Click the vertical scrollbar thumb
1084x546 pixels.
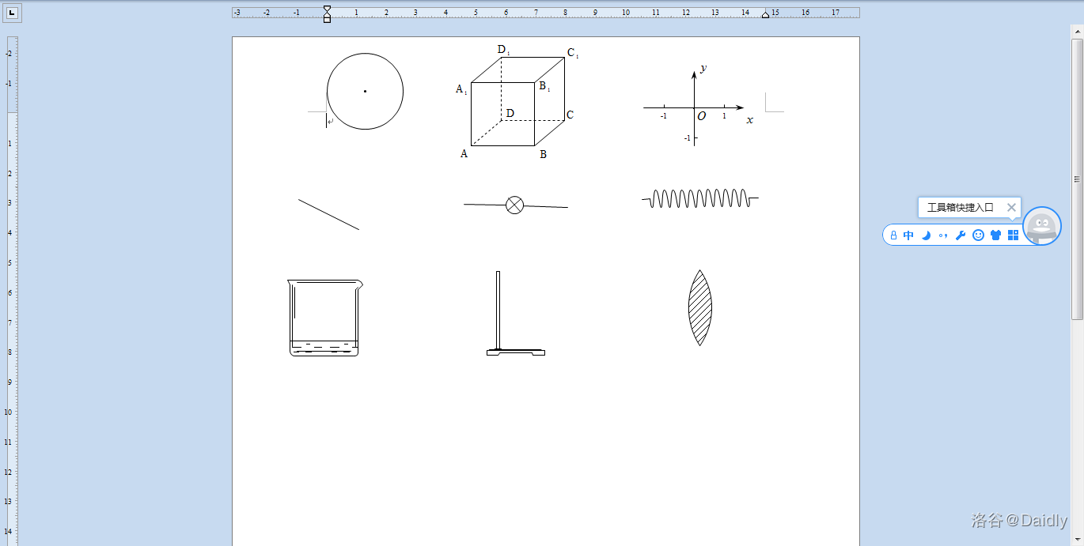tap(1077, 178)
